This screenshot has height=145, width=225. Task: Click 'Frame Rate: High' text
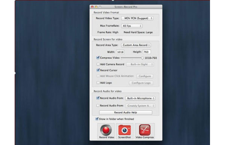pyautogui.click(x=108, y=32)
